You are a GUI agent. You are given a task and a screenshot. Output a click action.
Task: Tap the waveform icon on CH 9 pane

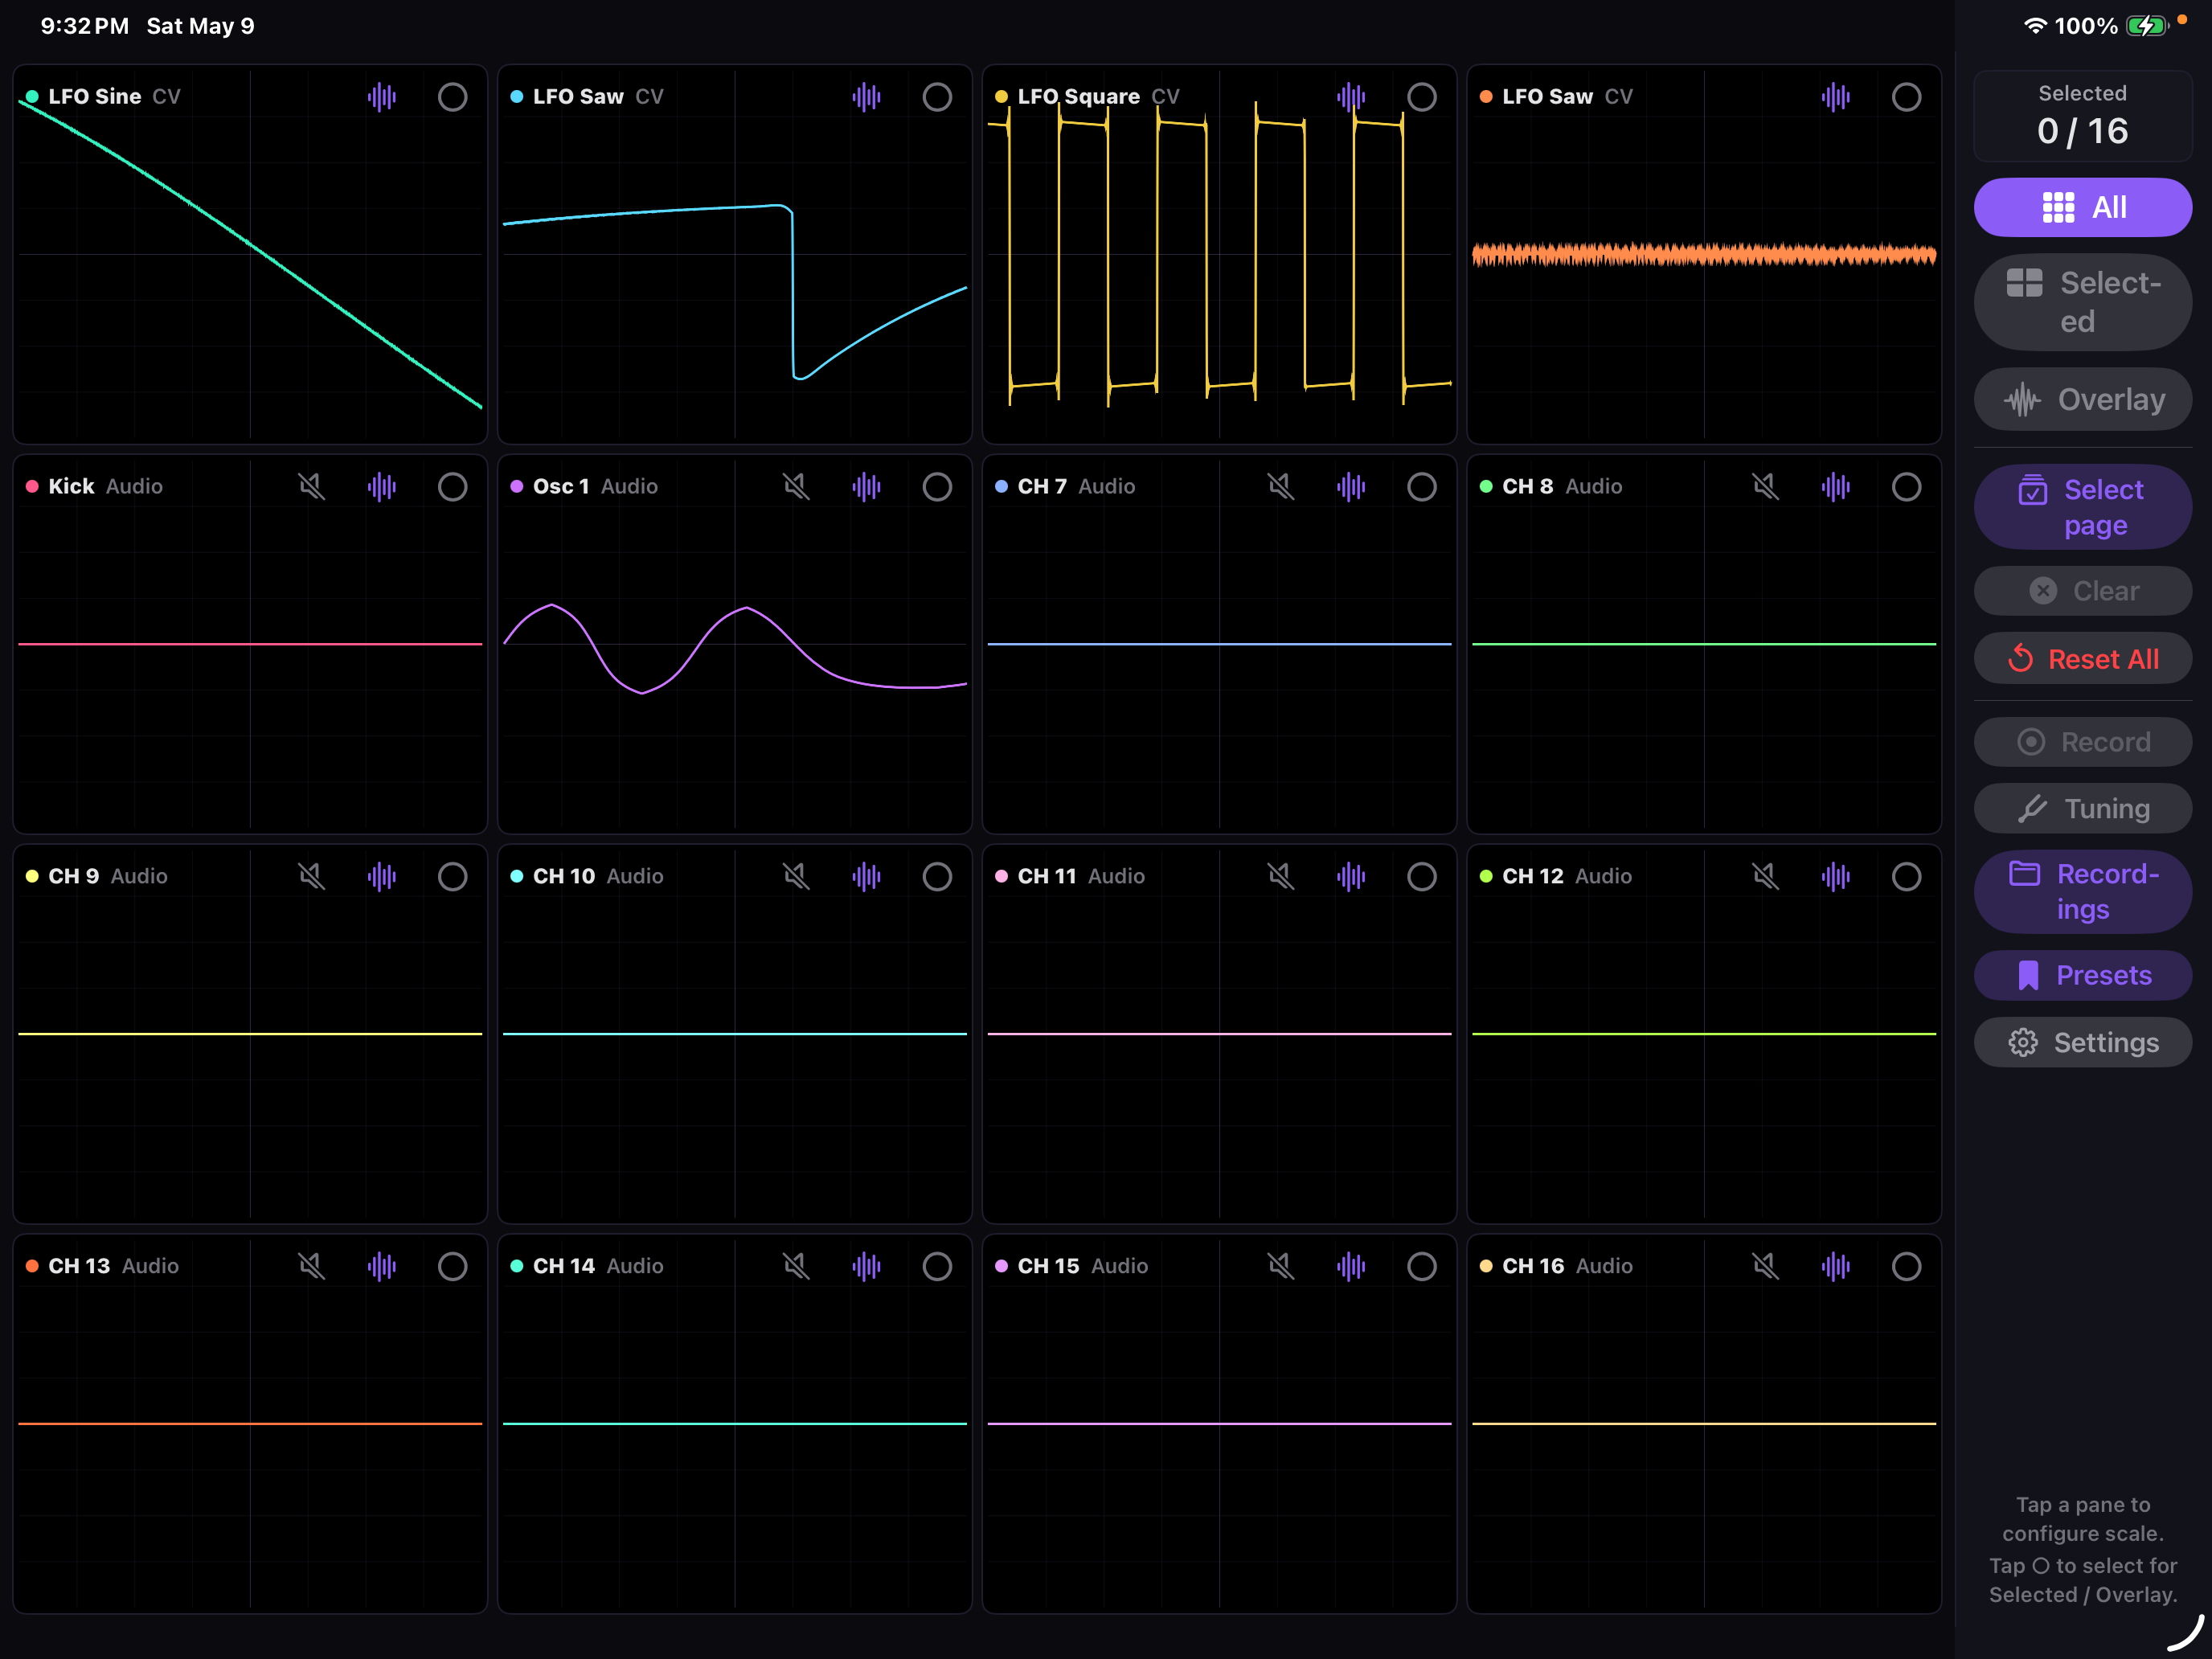click(x=382, y=877)
